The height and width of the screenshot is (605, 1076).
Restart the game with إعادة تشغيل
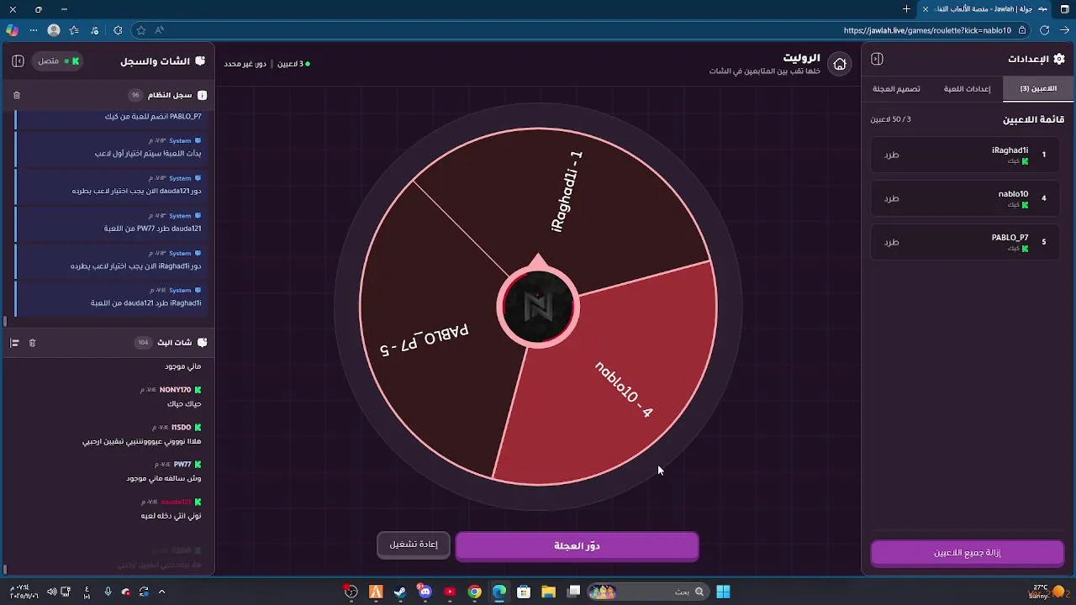tap(414, 544)
